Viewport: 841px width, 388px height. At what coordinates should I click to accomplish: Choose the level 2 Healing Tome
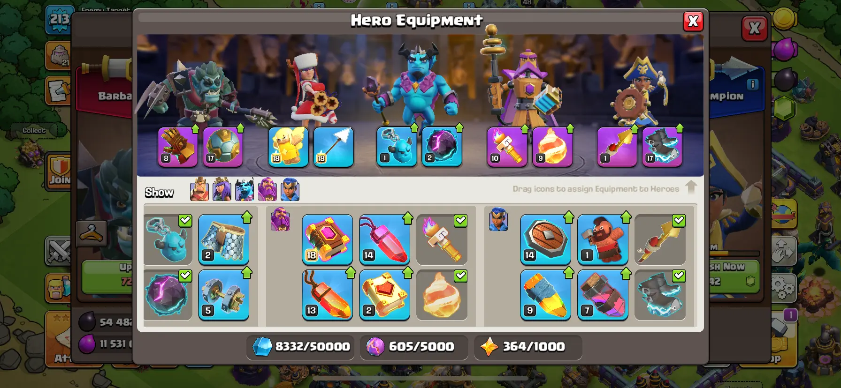(384, 295)
